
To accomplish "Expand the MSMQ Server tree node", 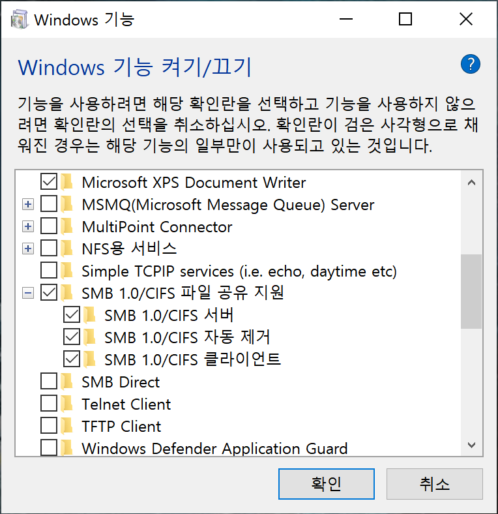I will point(28,204).
